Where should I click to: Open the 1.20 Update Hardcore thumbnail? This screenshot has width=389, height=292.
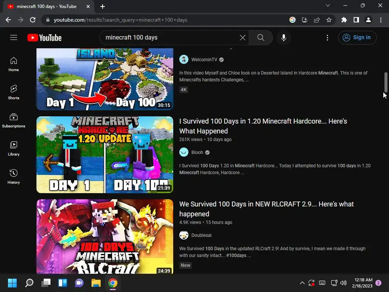105,155
